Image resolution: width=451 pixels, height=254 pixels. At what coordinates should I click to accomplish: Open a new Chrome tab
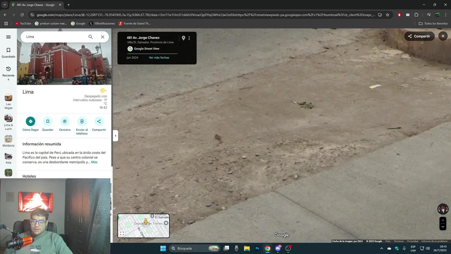[68, 5]
